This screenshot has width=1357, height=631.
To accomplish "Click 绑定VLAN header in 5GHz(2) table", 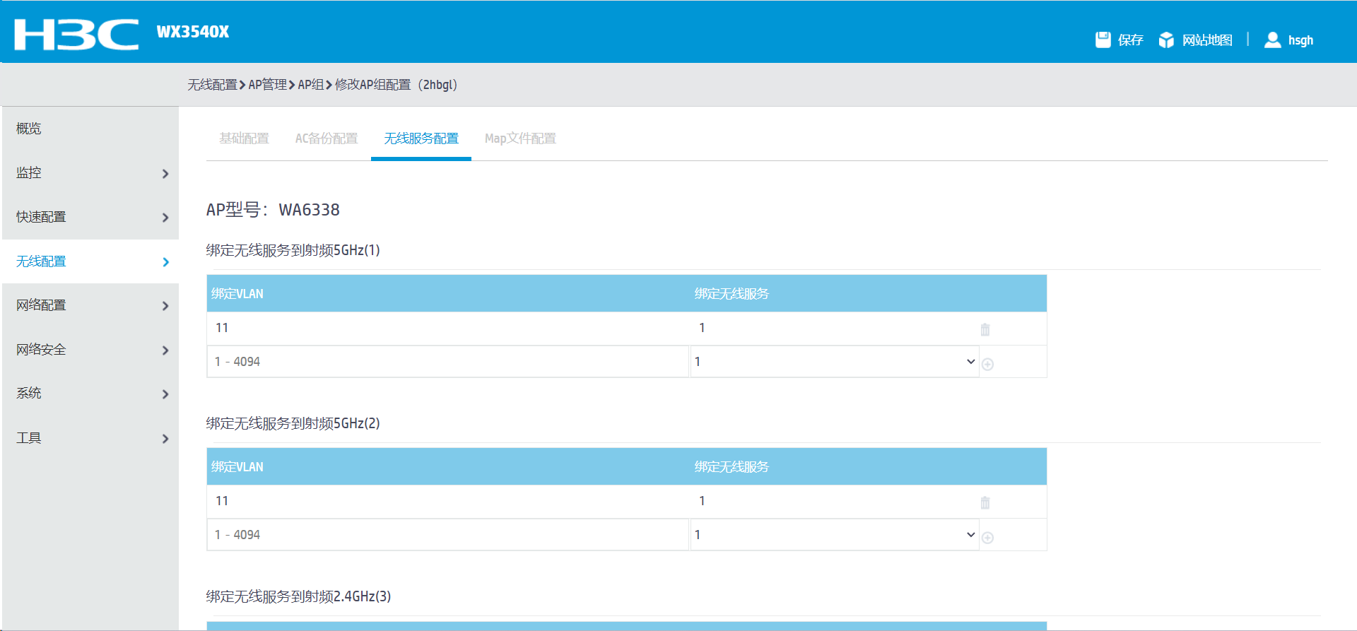I will pyautogui.click(x=237, y=467).
